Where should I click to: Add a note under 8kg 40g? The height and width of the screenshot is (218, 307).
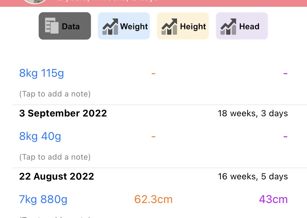pos(55,157)
